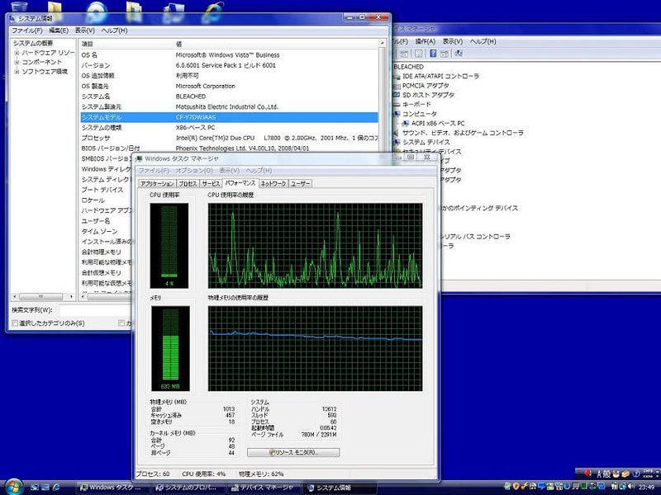Click プロセス: 60 status bar text

[153, 474]
